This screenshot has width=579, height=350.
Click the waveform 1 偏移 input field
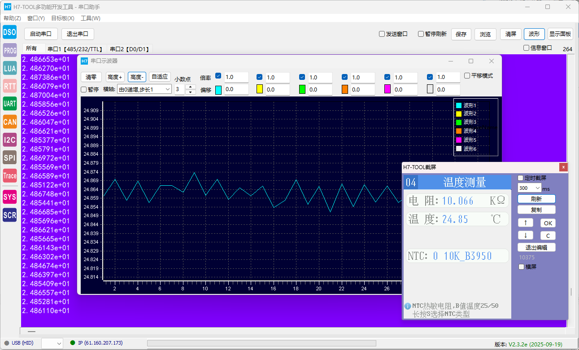click(236, 89)
